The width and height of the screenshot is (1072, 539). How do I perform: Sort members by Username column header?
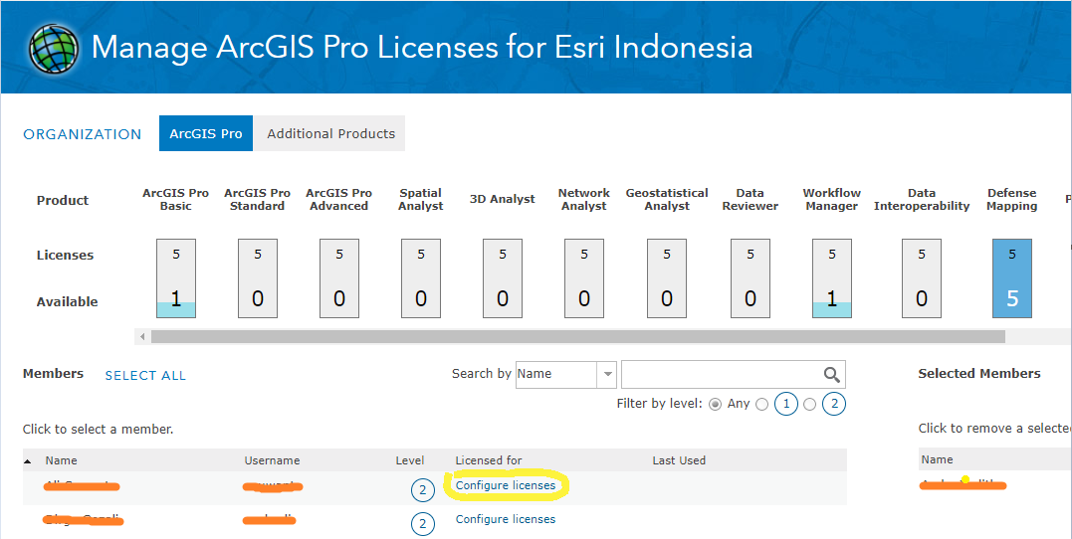(x=272, y=460)
